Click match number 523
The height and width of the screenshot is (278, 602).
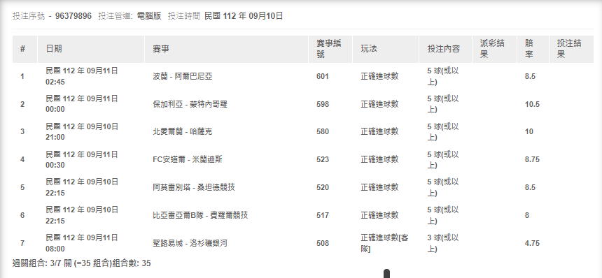[323, 159]
